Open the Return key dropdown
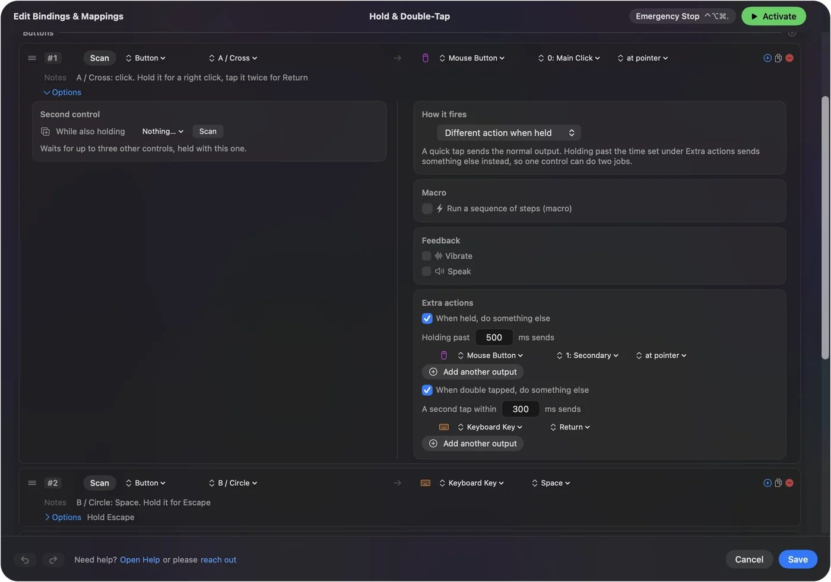Image resolution: width=831 pixels, height=582 pixels. 570,427
